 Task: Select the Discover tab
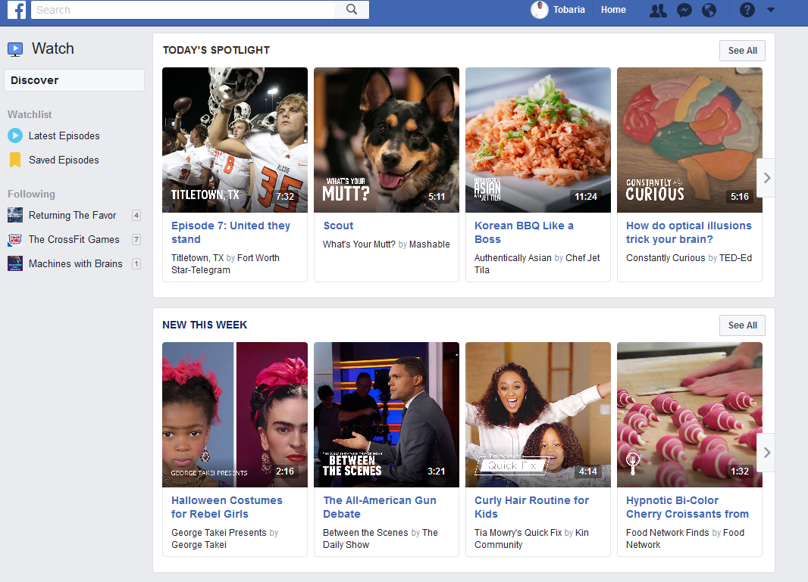(x=74, y=80)
